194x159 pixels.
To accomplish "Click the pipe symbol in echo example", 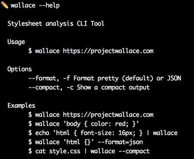I will coord(148,133).
